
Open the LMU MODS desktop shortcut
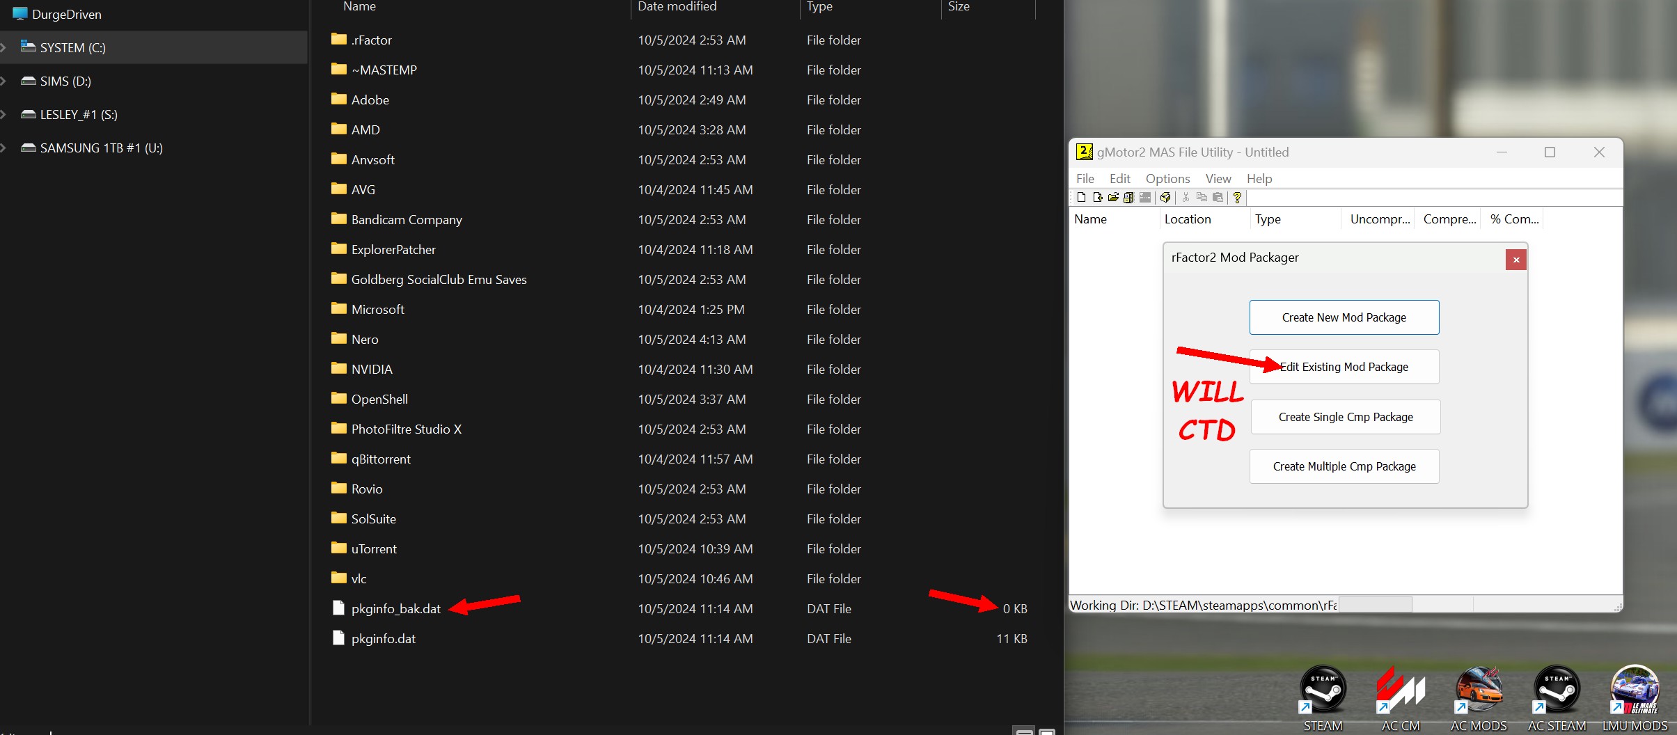pyautogui.click(x=1635, y=698)
